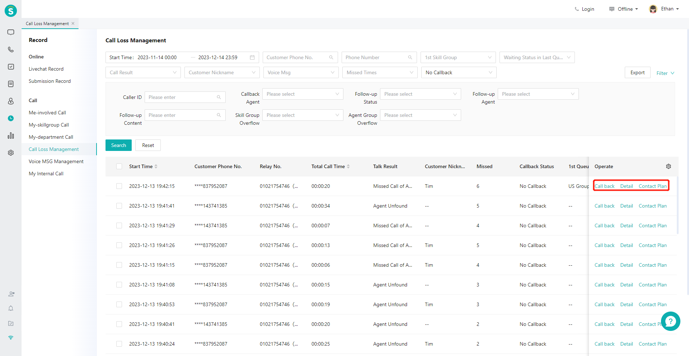
Task: Open the Agent Group Overflow select dropdown
Action: [x=421, y=115]
